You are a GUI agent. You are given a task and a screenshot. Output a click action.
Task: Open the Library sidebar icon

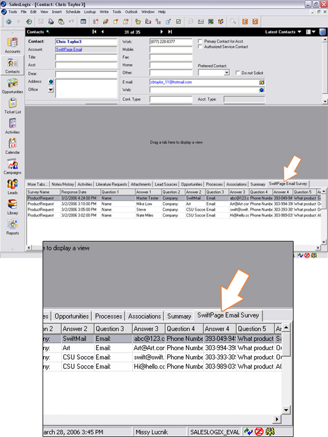[x=13, y=207]
